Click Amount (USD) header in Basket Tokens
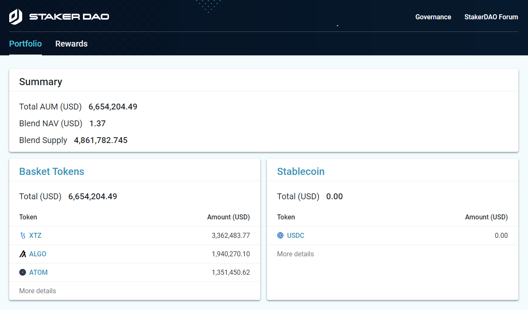The height and width of the screenshot is (310, 528). coord(228,217)
